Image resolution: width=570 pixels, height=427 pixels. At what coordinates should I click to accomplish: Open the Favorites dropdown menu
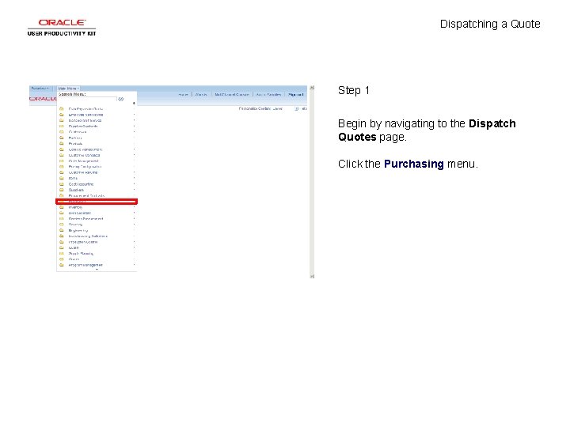click(x=40, y=89)
